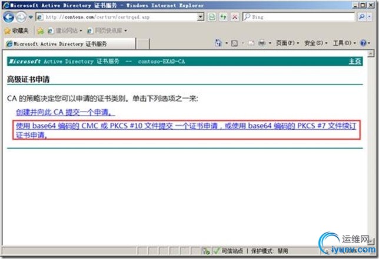Click the RSS feeds icon
This screenshot has height=259, width=379.
click(x=234, y=43)
